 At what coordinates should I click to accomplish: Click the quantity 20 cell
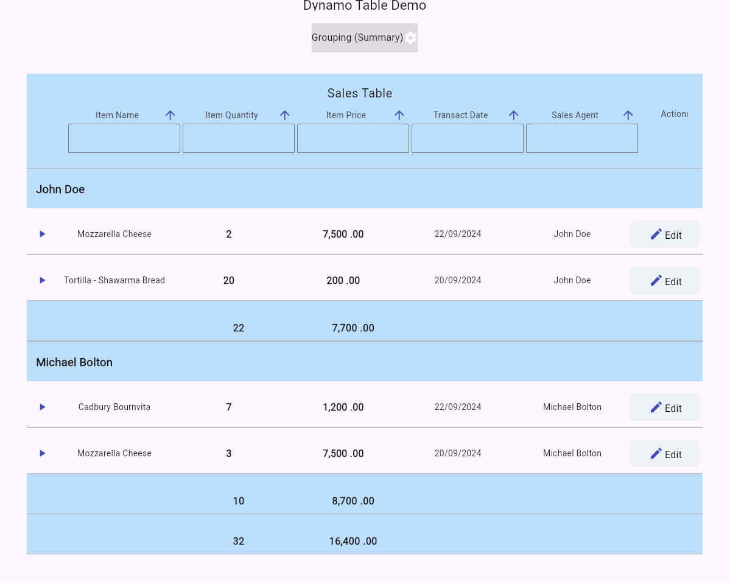click(x=228, y=281)
